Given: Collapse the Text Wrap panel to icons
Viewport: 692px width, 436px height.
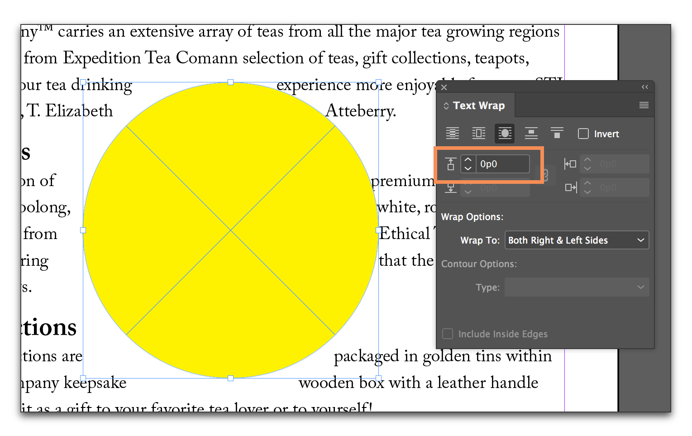Looking at the screenshot, I should (x=644, y=87).
